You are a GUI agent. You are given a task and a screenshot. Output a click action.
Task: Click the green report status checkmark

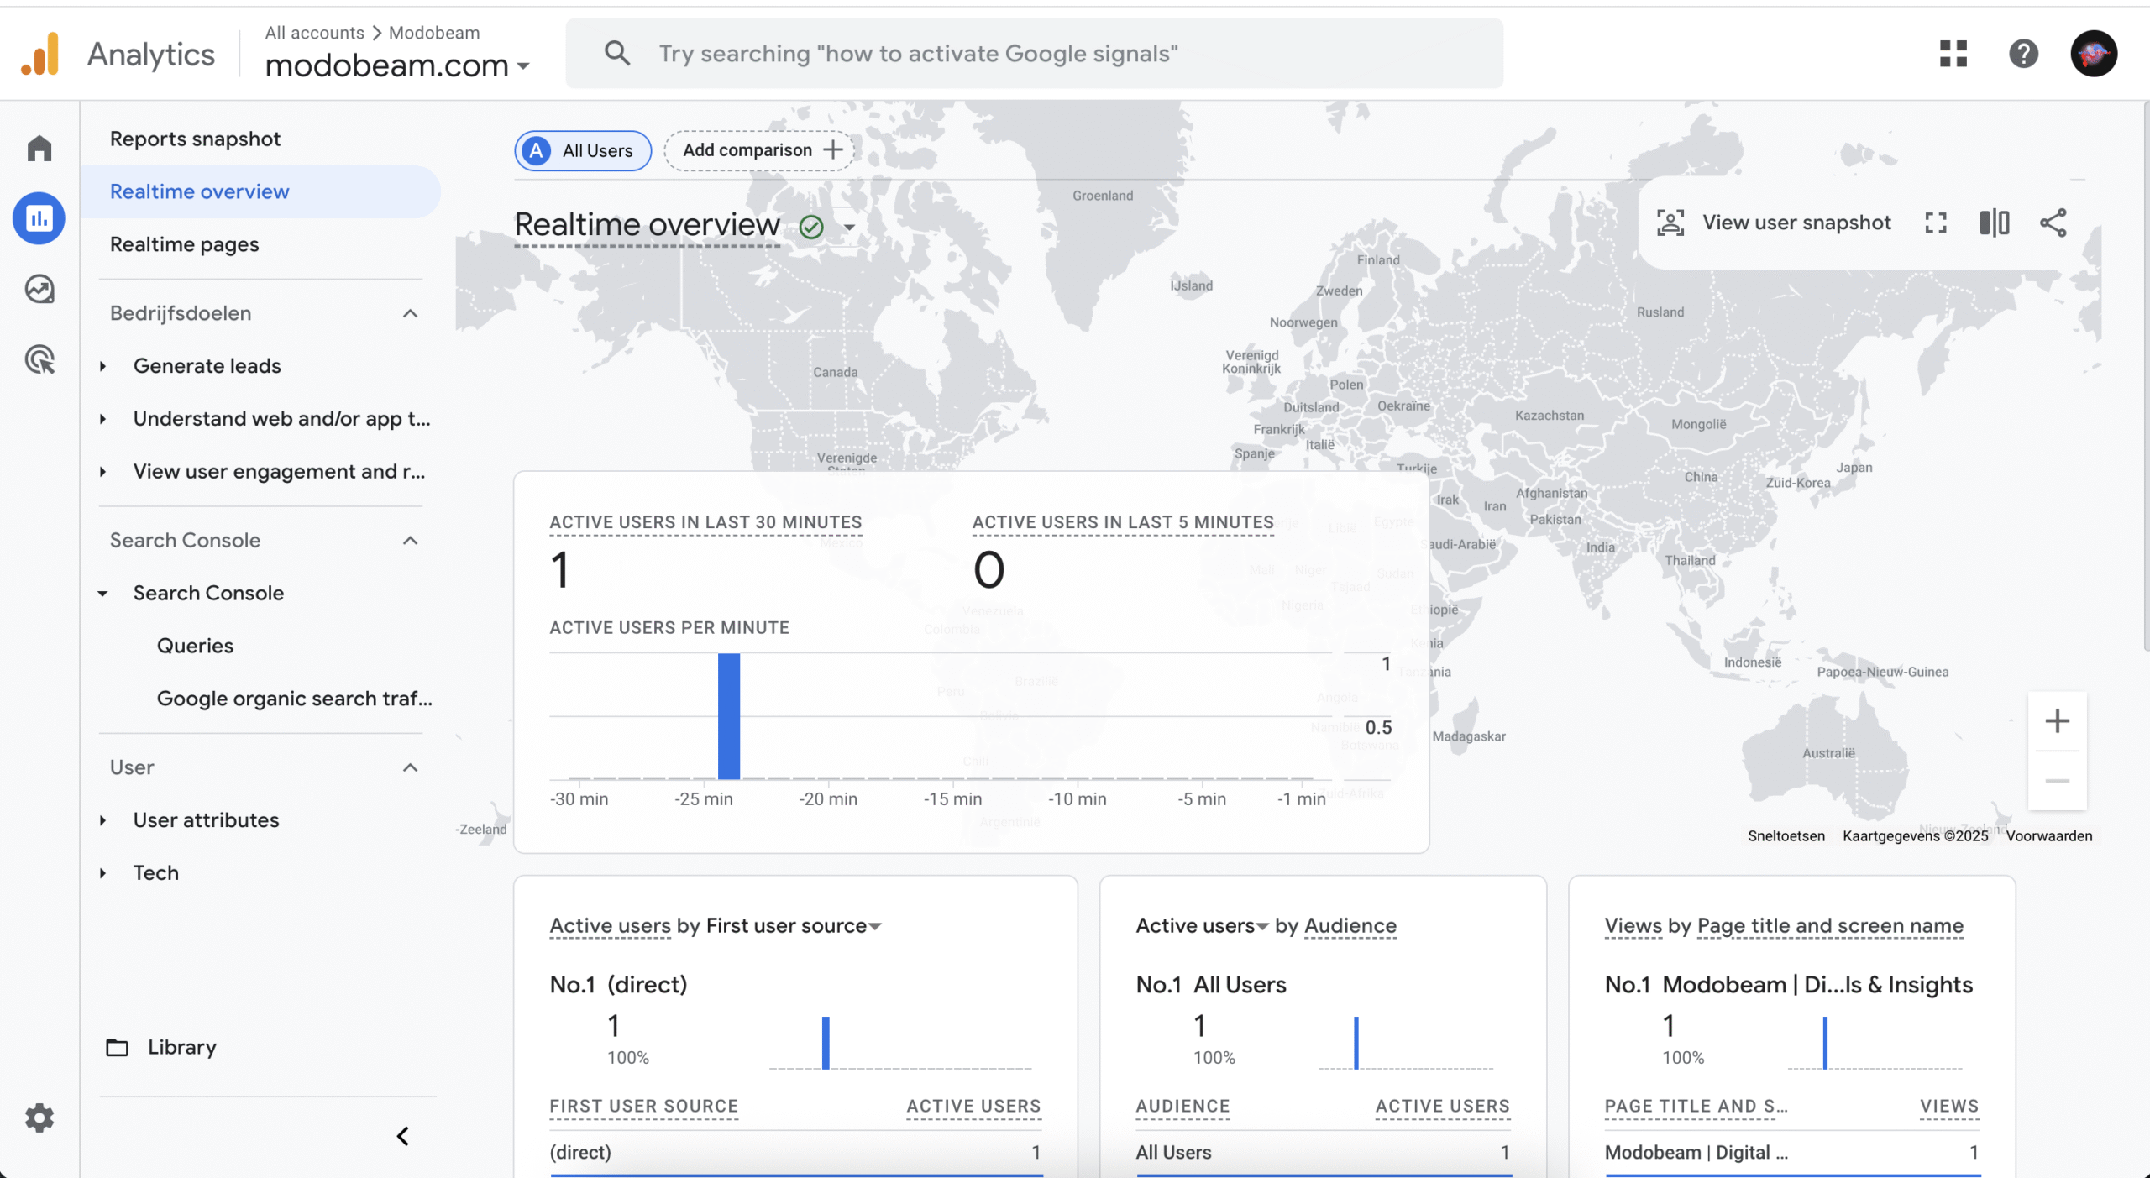[x=811, y=227]
